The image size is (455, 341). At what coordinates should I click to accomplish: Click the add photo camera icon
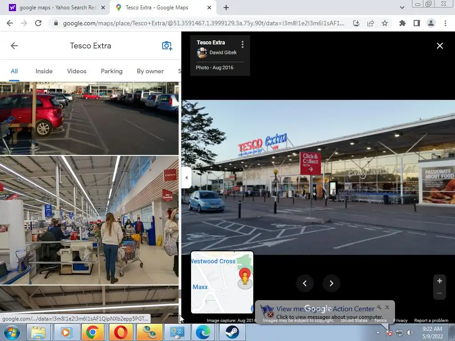click(x=167, y=46)
